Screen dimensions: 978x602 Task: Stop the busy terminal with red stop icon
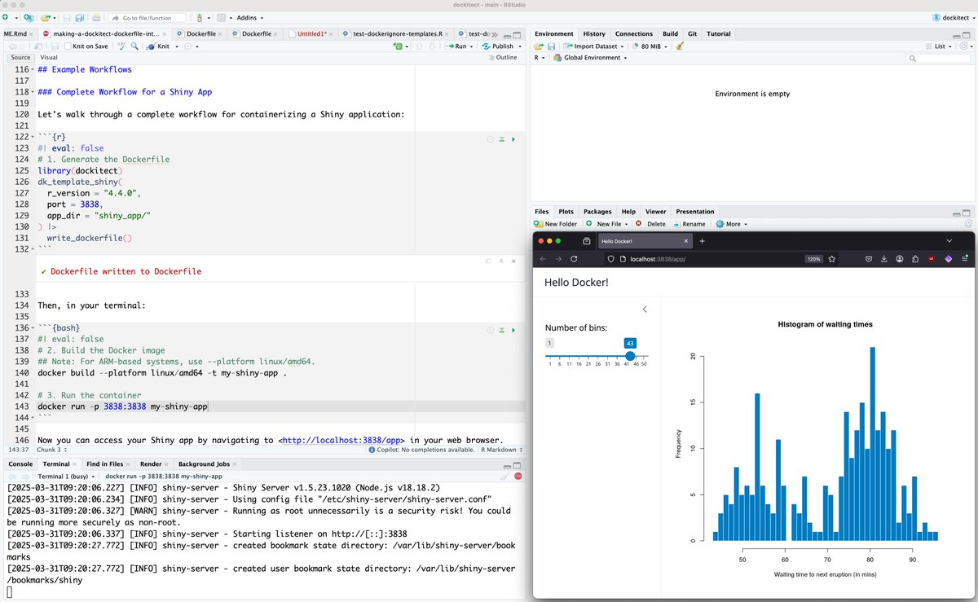tap(518, 476)
